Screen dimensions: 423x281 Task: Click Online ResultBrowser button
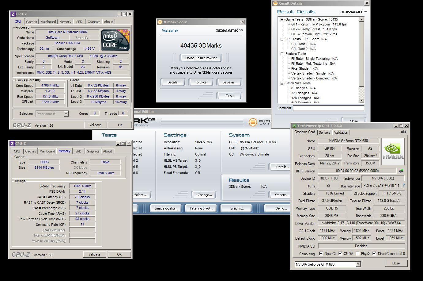pyautogui.click(x=201, y=58)
